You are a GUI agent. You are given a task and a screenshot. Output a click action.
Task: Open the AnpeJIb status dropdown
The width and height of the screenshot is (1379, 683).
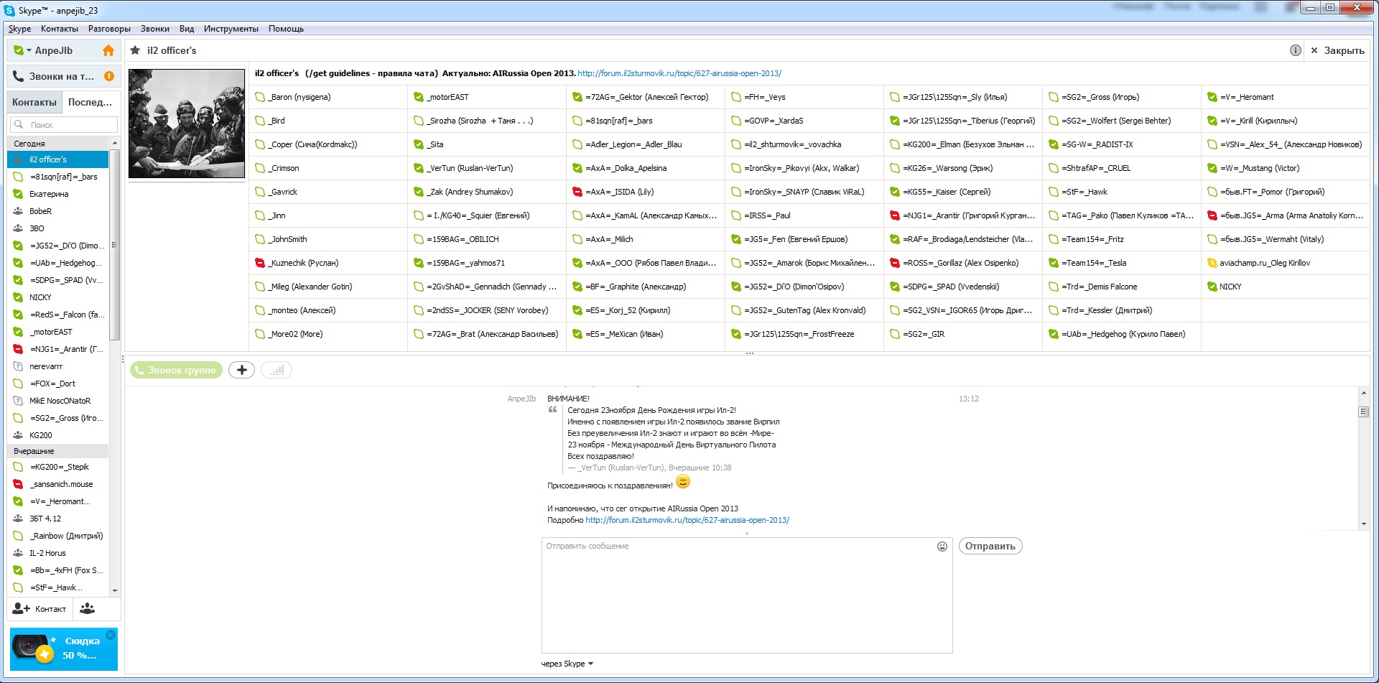point(22,50)
